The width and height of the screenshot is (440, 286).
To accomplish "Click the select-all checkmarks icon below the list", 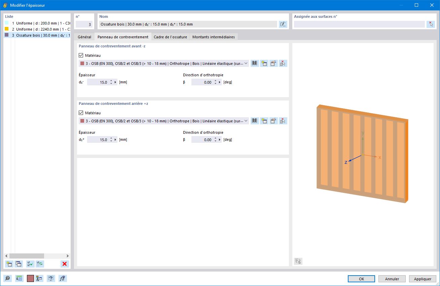I will pos(30,264).
